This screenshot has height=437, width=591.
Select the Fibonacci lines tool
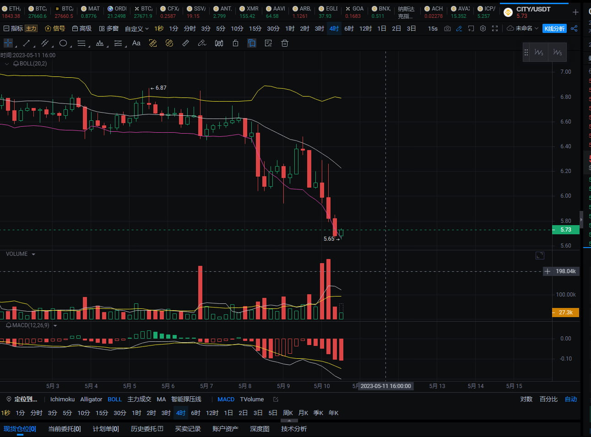(118, 43)
